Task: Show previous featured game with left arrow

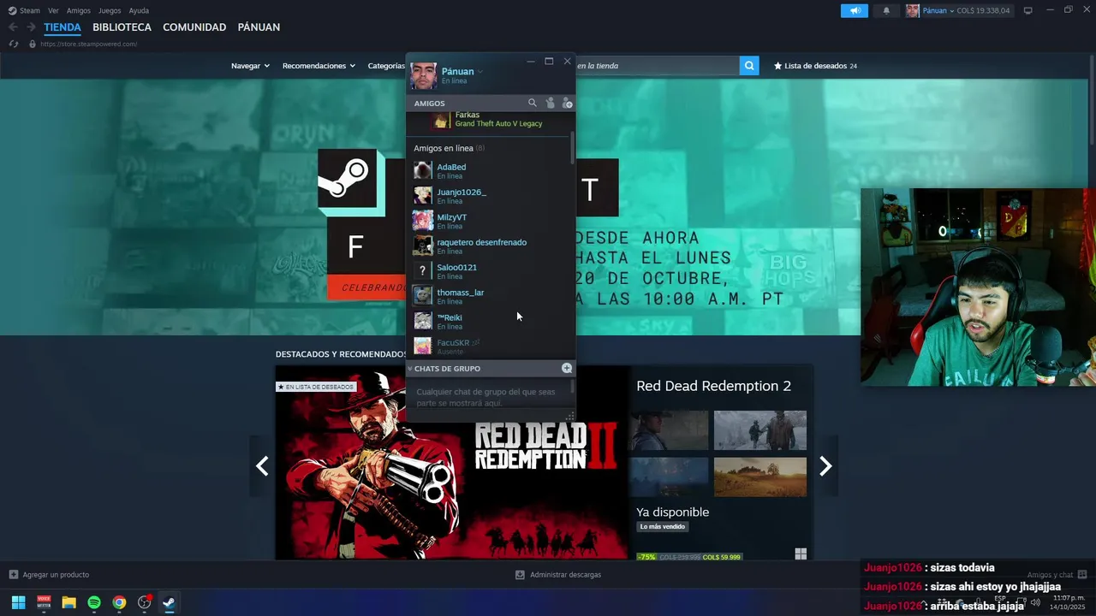Action: click(262, 465)
